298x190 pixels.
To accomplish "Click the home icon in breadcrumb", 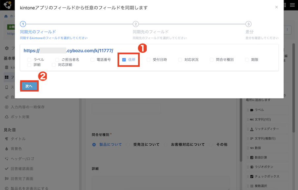I will tap(6, 16).
